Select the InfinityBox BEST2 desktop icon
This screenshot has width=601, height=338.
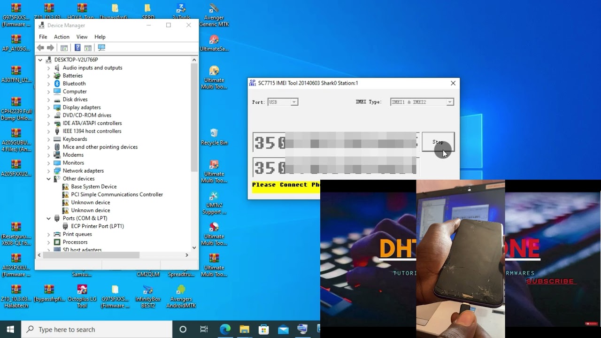(148, 296)
